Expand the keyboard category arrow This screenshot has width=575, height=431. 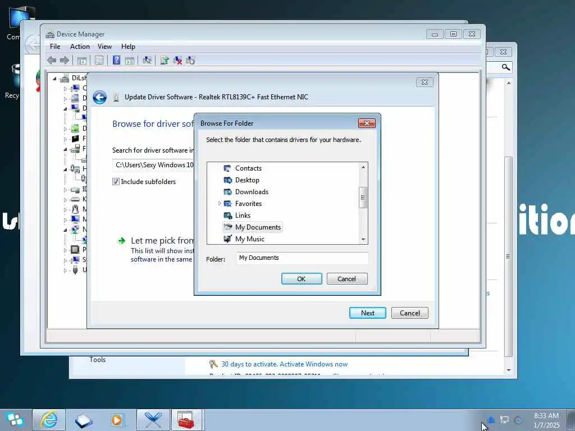[x=65, y=199]
